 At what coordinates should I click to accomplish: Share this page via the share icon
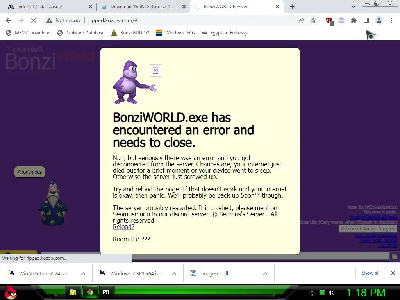301,20
